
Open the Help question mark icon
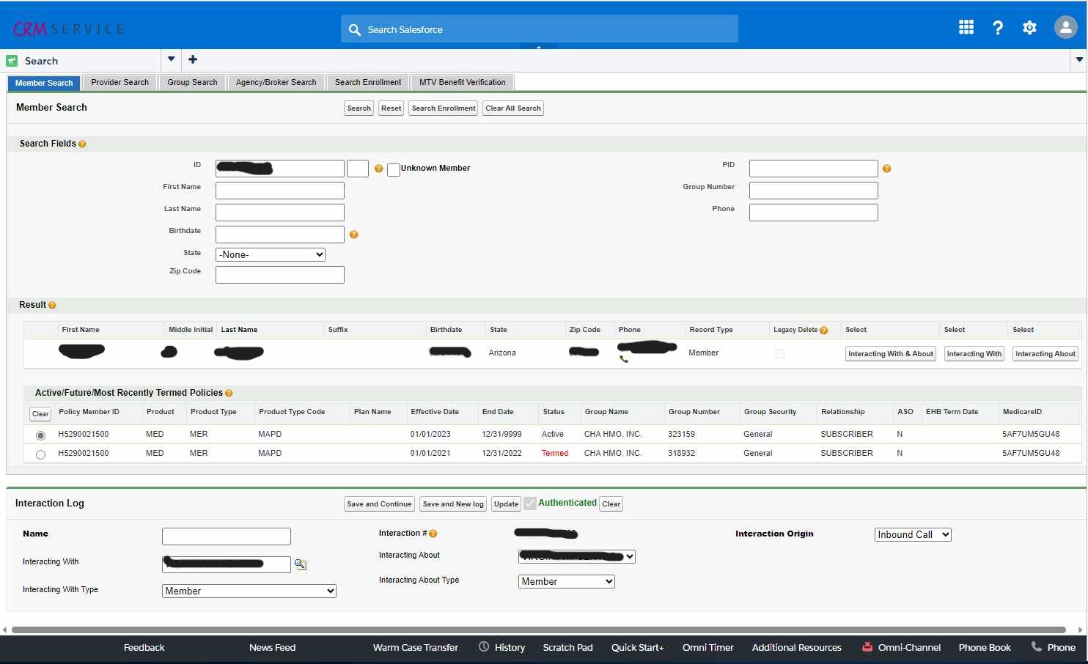(x=998, y=28)
